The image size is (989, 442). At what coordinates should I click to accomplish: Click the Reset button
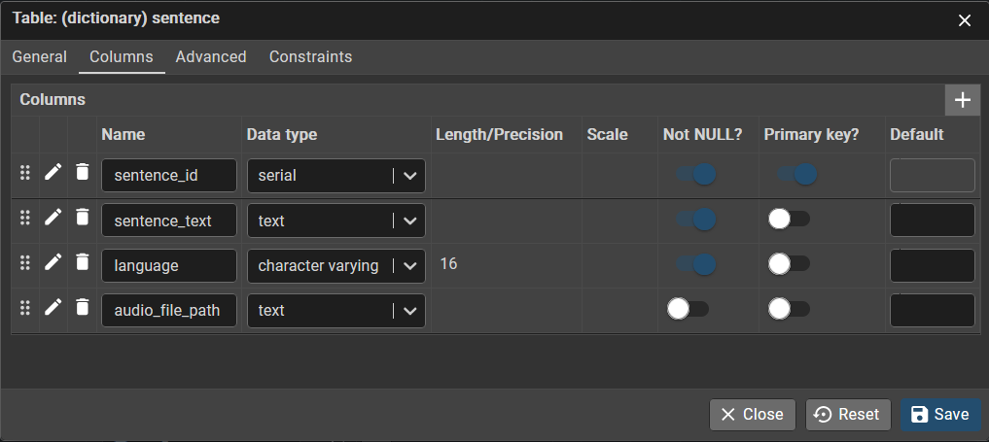point(848,414)
